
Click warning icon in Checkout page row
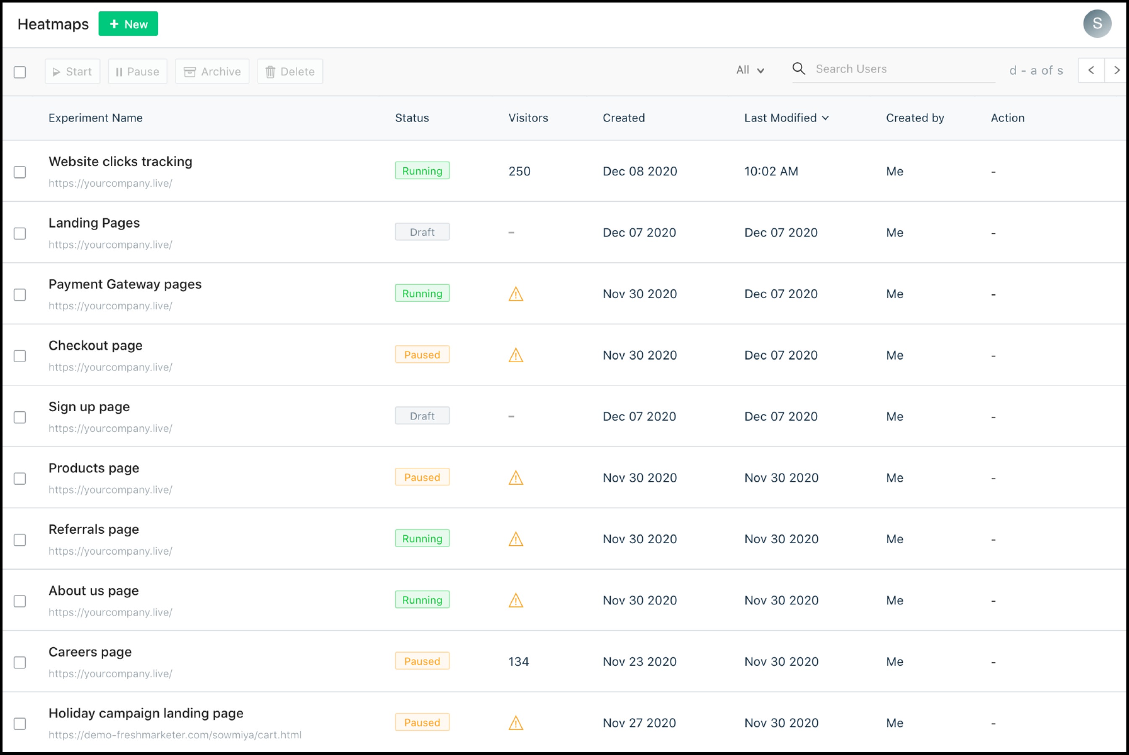515,355
